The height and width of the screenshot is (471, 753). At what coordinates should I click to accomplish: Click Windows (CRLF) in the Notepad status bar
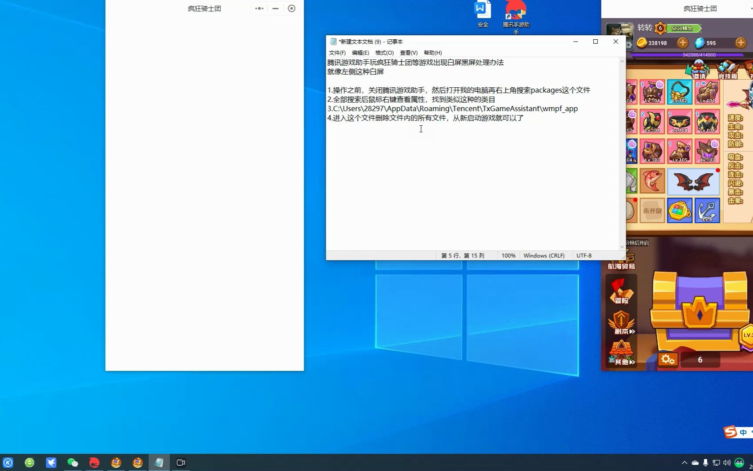pyautogui.click(x=544, y=255)
